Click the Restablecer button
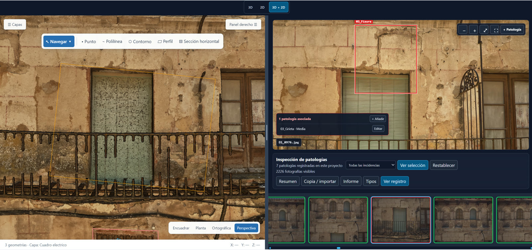The image size is (532, 250). 444,165
